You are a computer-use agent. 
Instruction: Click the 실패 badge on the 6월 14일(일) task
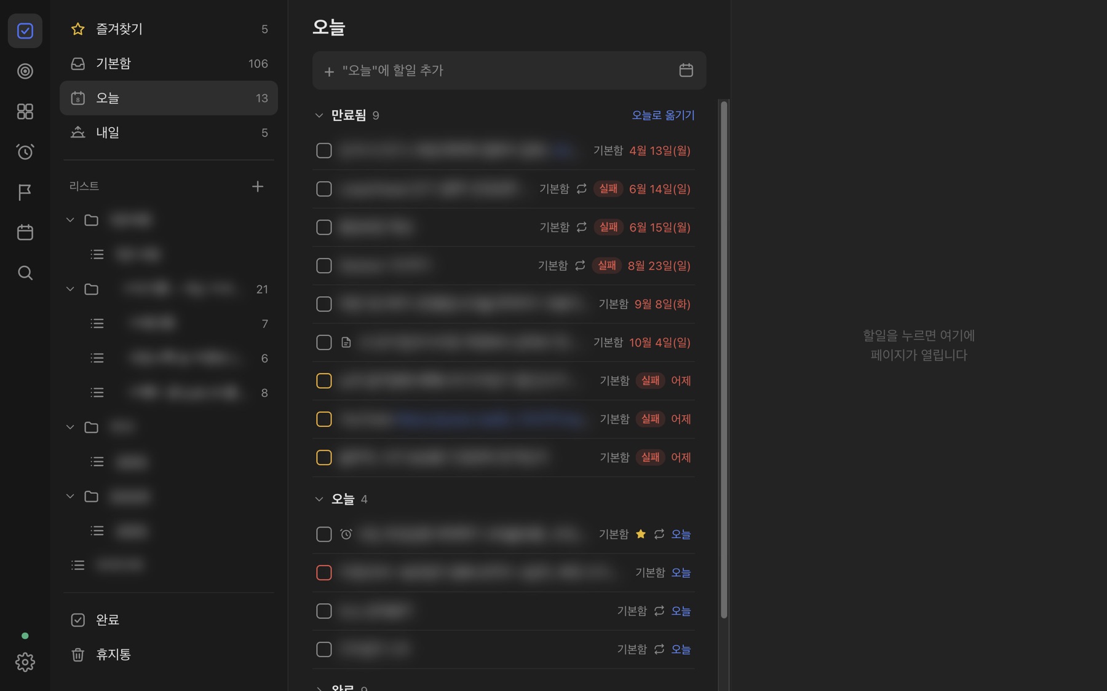(608, 189)
